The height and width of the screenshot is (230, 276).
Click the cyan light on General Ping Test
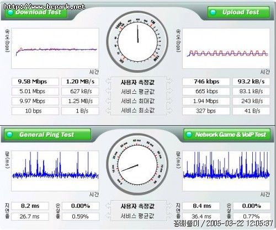pos(9,135)
